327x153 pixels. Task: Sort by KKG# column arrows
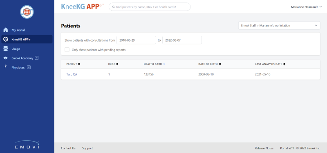point(117,64)
